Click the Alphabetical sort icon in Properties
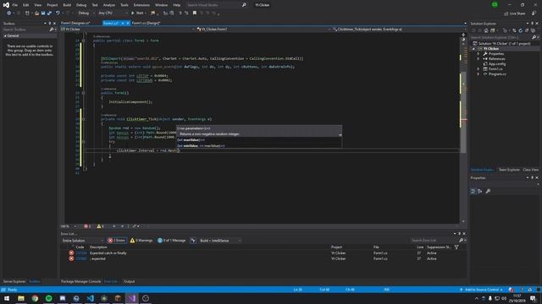Screen dimensions: 542x304 [480, 192]
